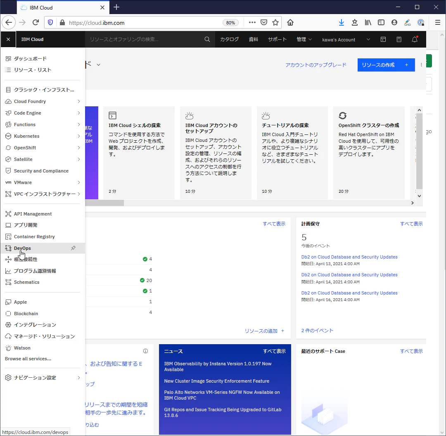Open the Firefox hamburger menu
Viewport: 446px width, 436px height.
click(437, 22)
